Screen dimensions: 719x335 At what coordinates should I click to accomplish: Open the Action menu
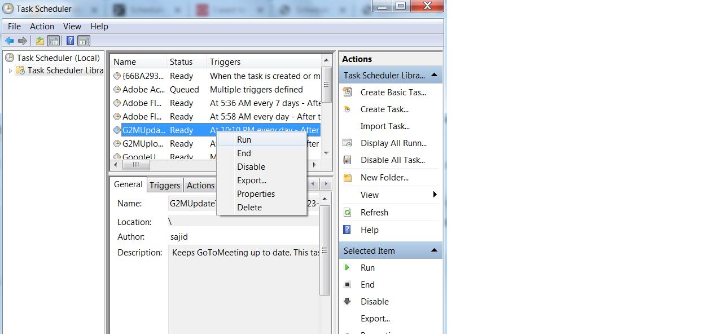[42, 27]
